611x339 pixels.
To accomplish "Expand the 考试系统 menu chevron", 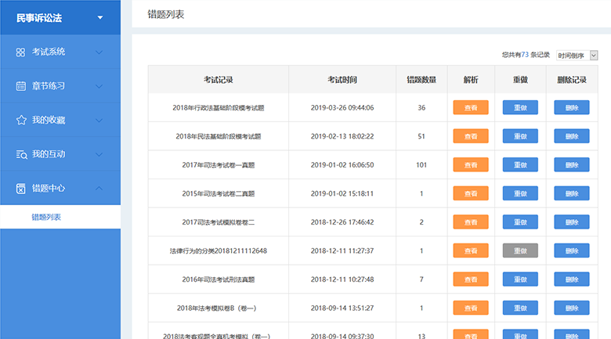I will [x=99, y=52].
